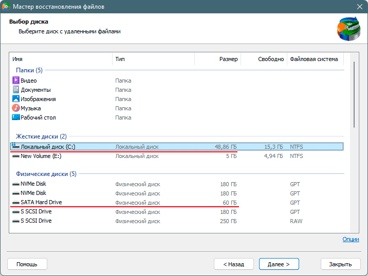
Task: Select the 250 ГБ RAW S SCSI Drive
Action: tap(177, 221)
